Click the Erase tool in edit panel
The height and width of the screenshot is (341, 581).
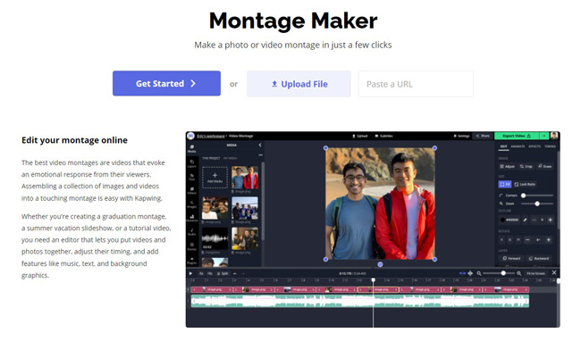[545, 166]
